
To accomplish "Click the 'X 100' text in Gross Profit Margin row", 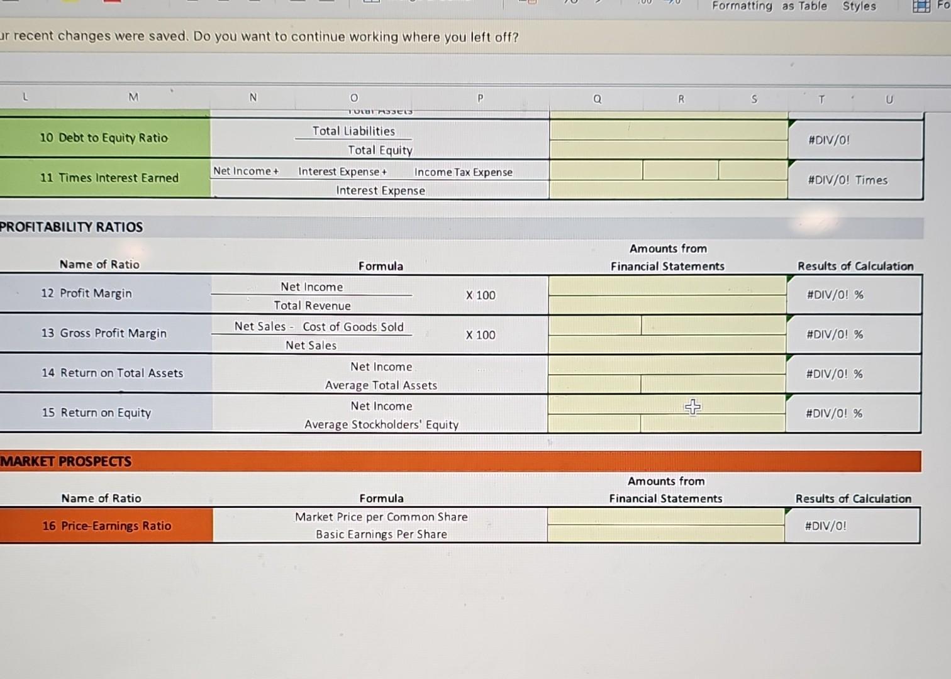I will point(481,335).
